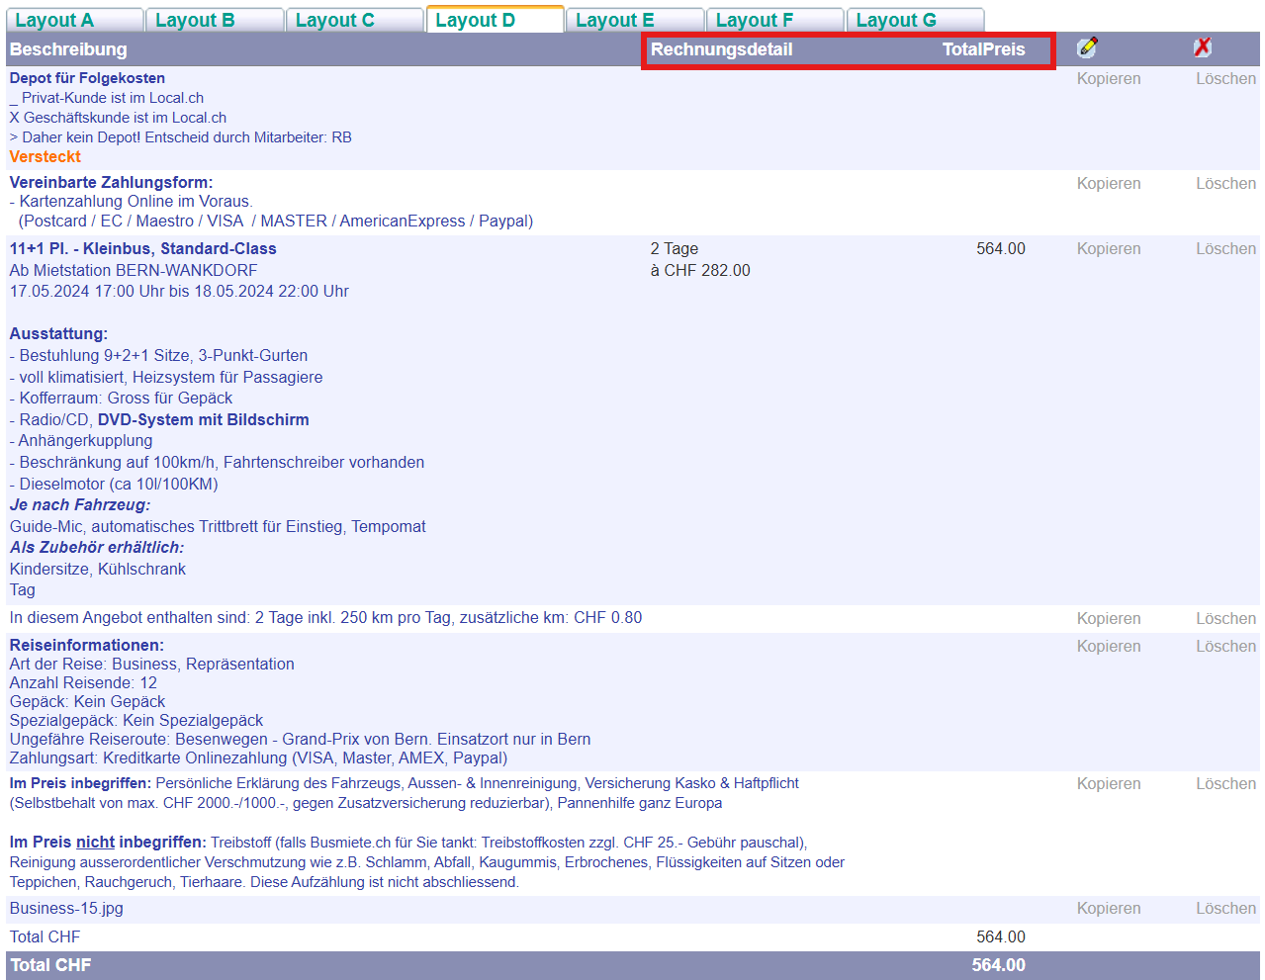The image size is (1265, 980).
Task: Copy the 'Im Preis inbegriffen' row
Action: tap(1109, 784)
